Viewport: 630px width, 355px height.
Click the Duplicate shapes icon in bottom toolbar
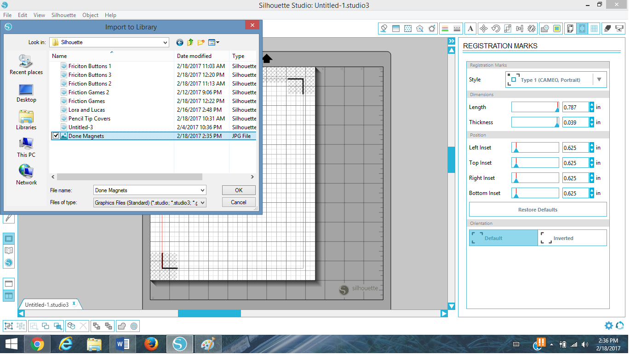pyautogui.click(x=70, y=326)
